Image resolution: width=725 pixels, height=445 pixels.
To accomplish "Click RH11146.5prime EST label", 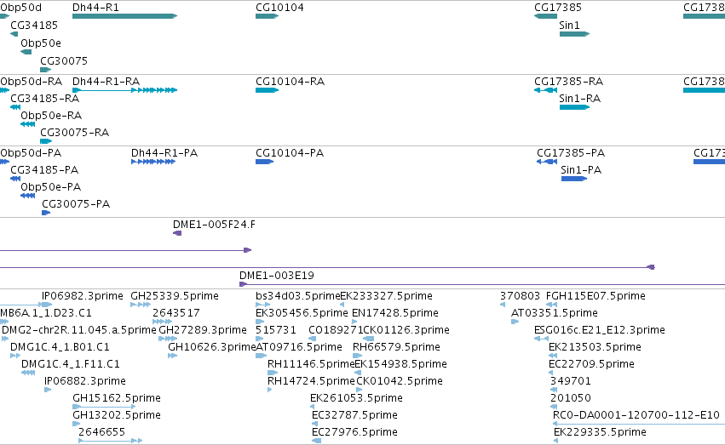I will click(311, 364).
